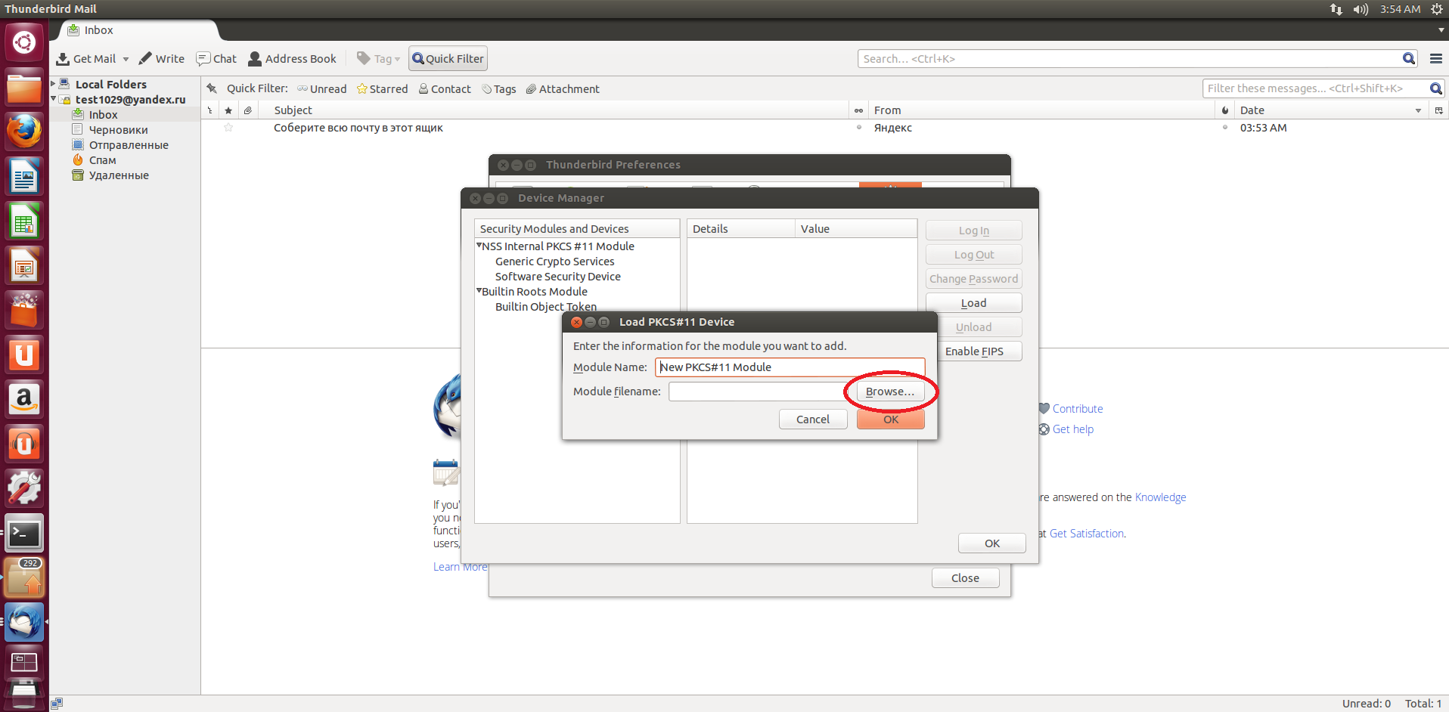1449x712 pixels.
Task: Collapse NSS Internal PKCS #11 Module
Action: tap(479, 246)
